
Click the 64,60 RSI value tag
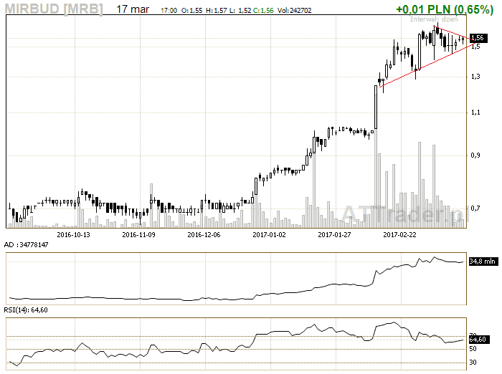[479, 340]
